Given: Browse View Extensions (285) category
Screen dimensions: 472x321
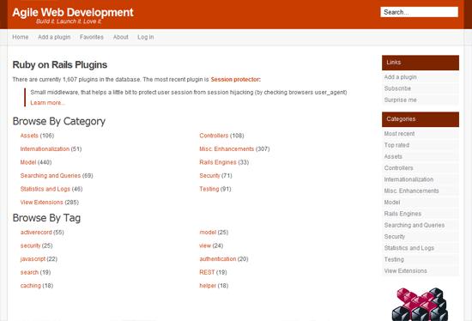Looking at the screenshot, I should coord(41,202).
